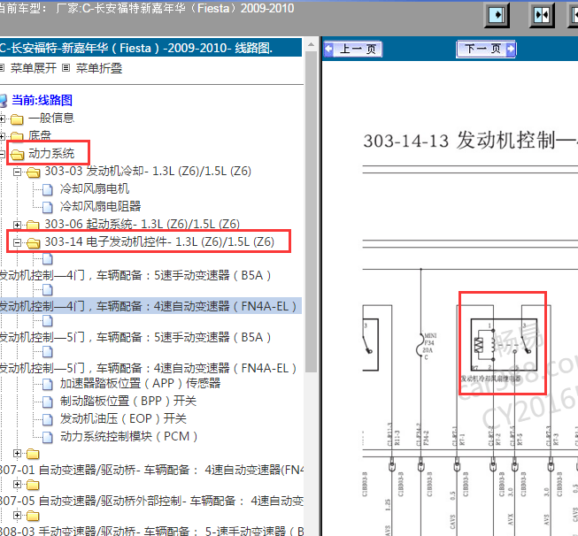Image resolution: width=578 pixels, height=536 pixels.
Task: Collapse the 303-03 发动机冷却 node
Action: 17,172
